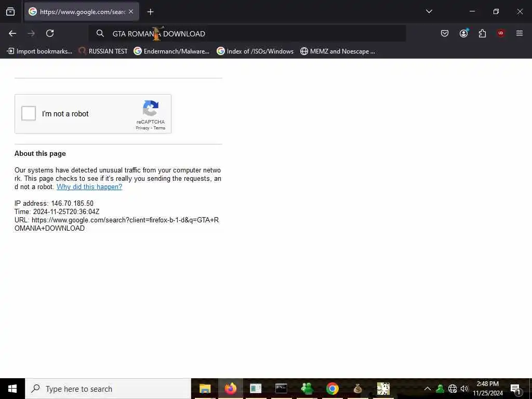Open the uBlock Origin extension icon
Viewport: 532px width, 399px height.
coord(501,33)
